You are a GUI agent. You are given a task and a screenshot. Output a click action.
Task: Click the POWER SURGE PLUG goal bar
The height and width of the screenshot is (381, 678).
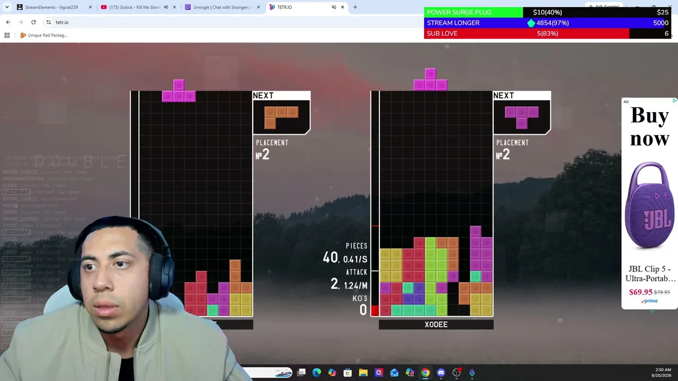coord(548,12)
